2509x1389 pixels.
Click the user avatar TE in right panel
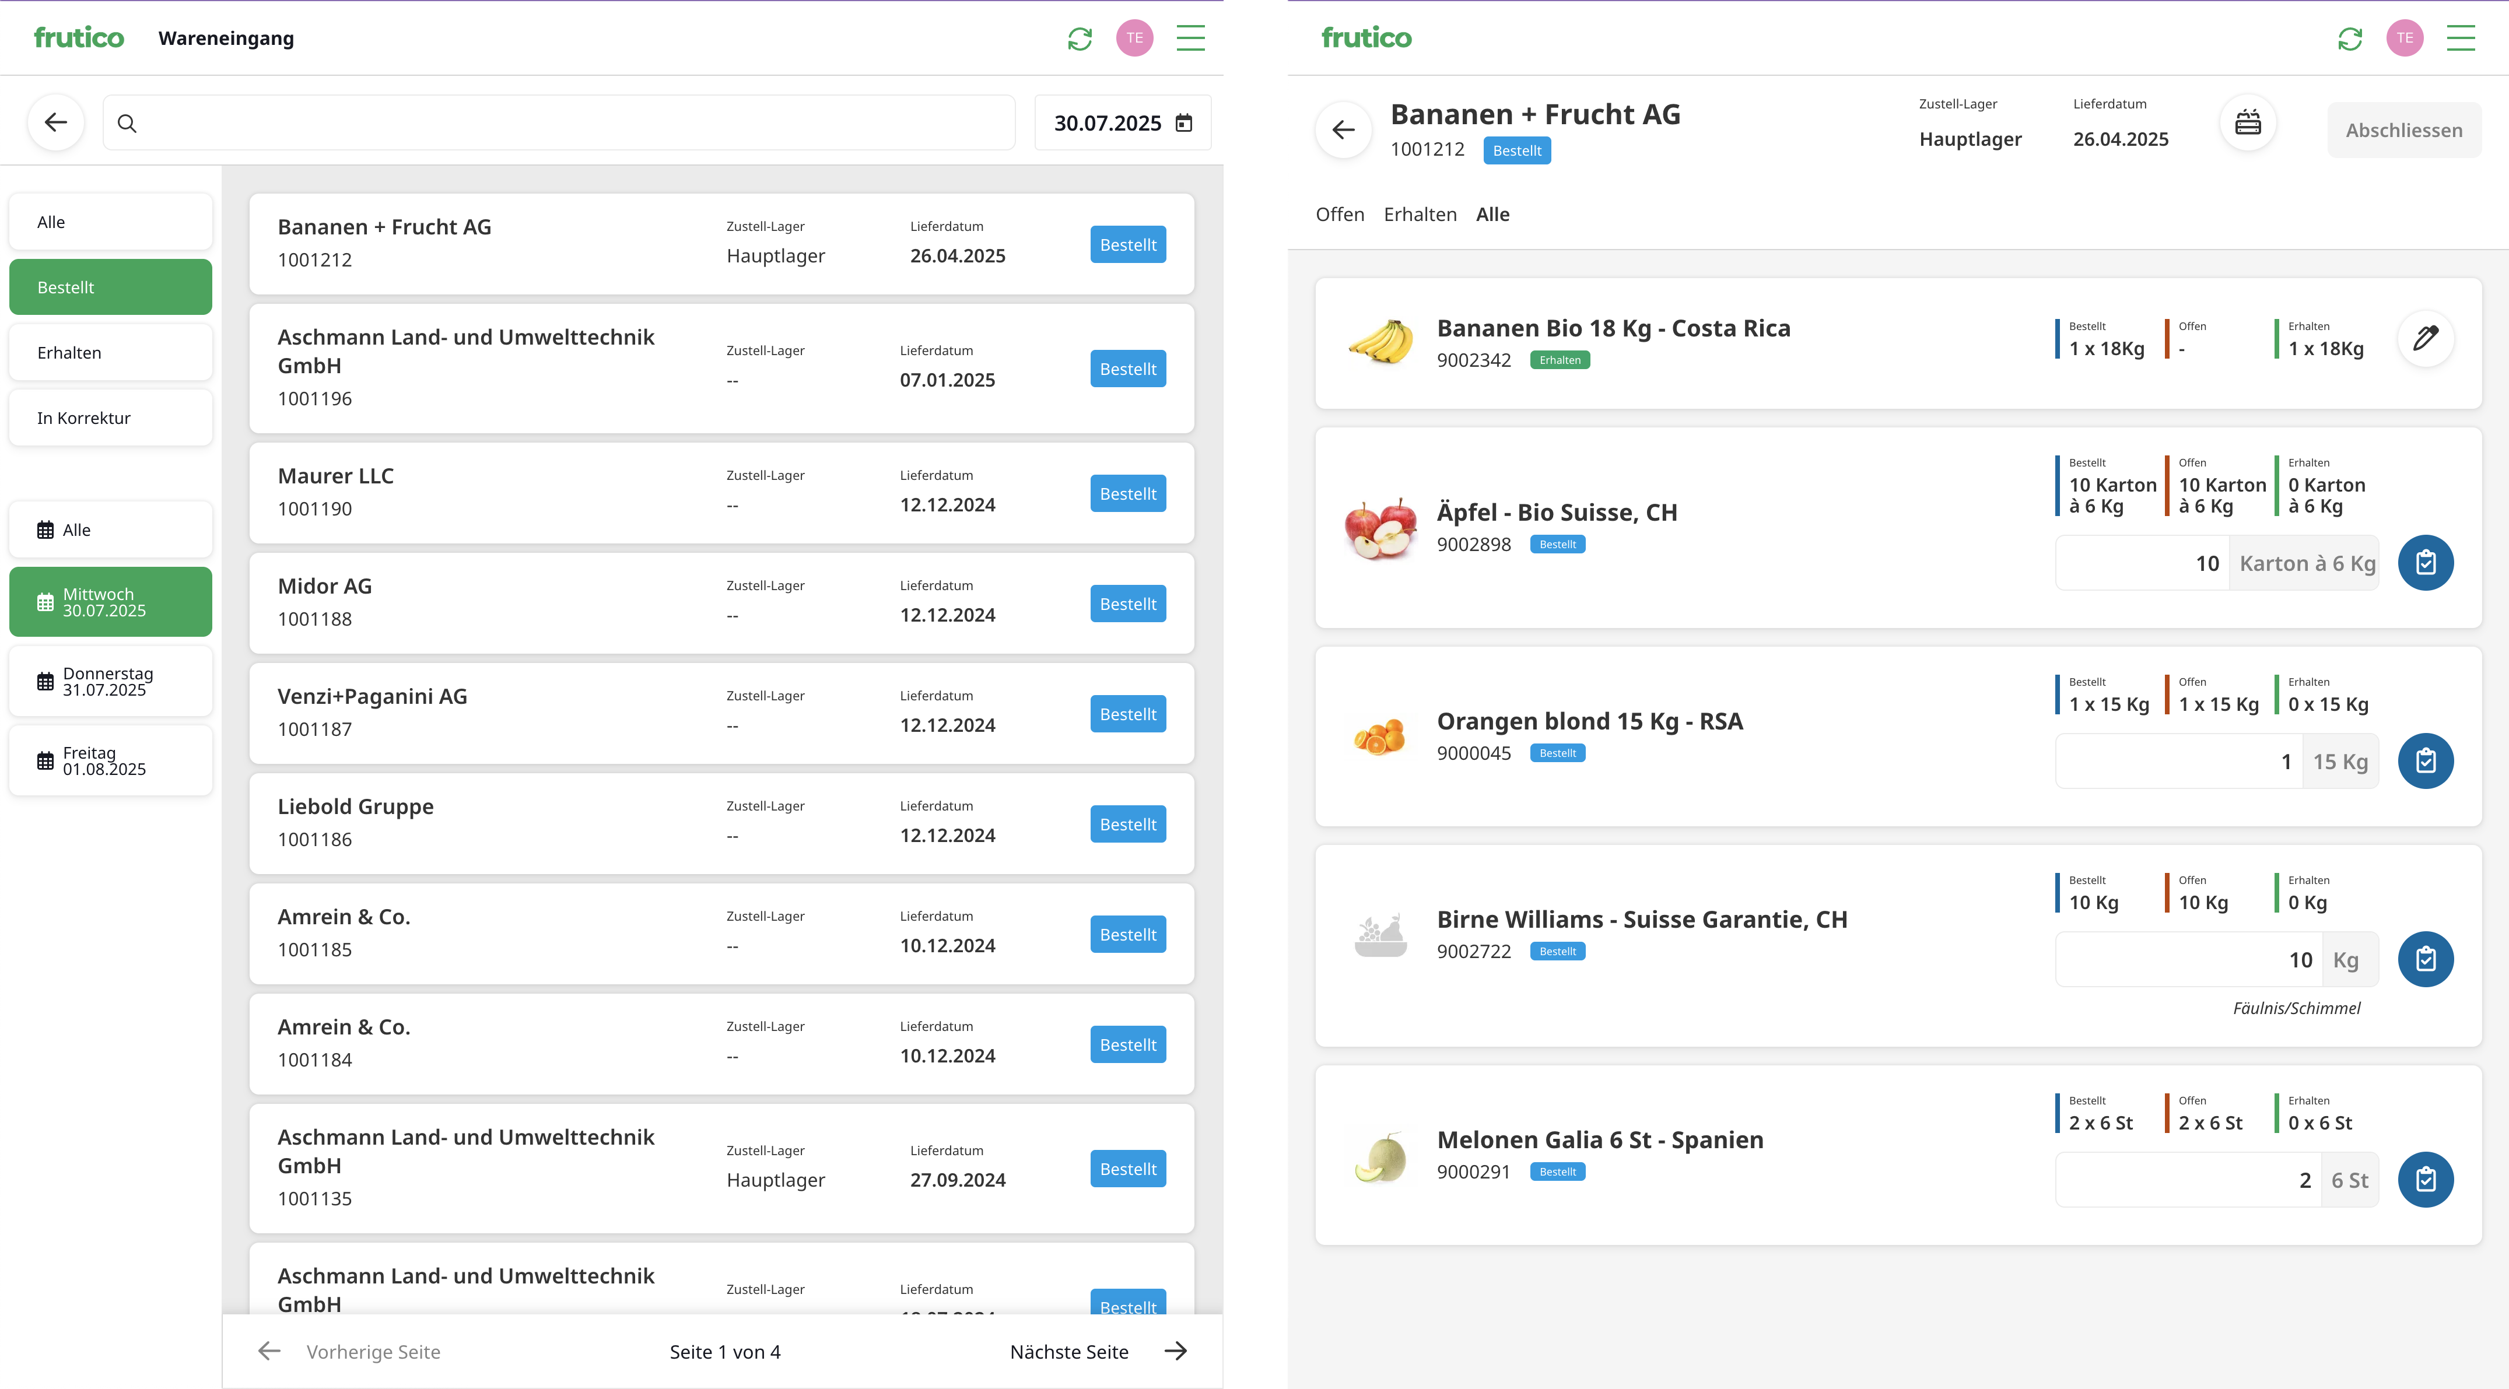[x=2405, y=39]
